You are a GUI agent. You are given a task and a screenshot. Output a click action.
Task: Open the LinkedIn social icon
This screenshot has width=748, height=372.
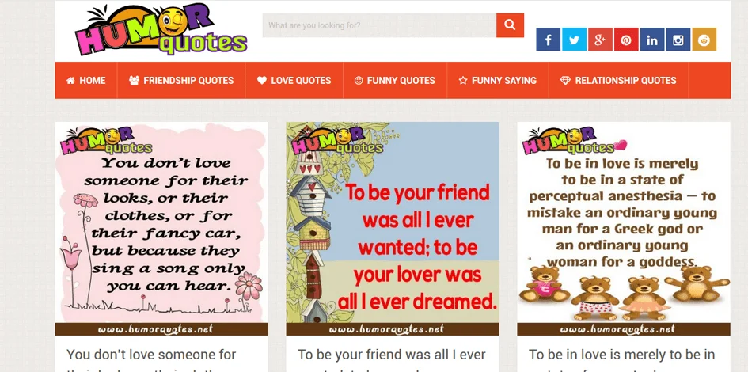[652, 39]
